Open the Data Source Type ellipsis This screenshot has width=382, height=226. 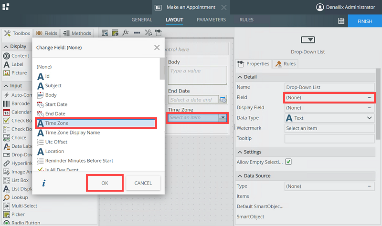[369, 186]
